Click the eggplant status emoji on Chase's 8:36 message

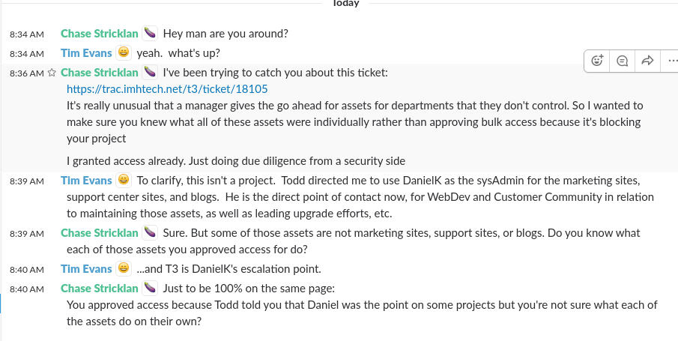pos(150,73)
